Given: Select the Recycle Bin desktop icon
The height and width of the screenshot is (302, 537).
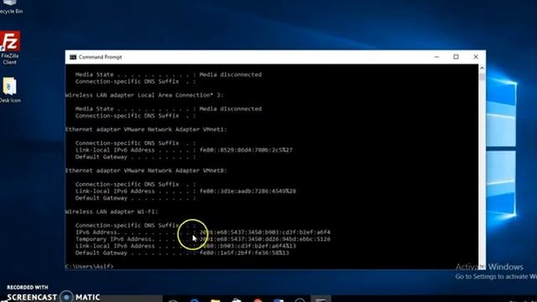Looking at the screenshot, I should tap(10, 7).
